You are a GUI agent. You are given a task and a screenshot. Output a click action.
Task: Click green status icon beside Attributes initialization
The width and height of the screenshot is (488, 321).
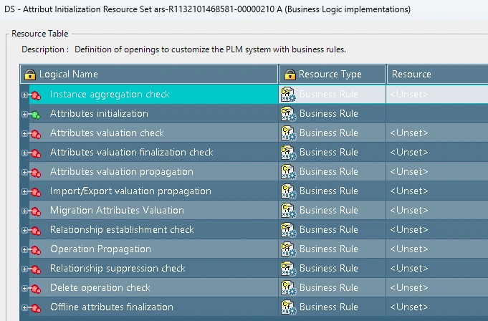click(x=35, y=114)
